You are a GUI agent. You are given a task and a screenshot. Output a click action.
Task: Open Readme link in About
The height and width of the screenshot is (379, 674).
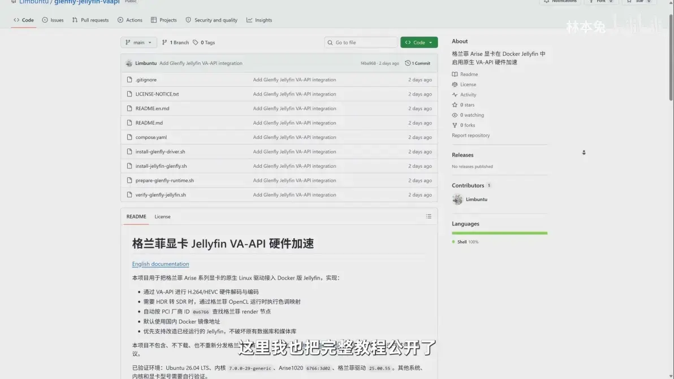pos(465,74)
